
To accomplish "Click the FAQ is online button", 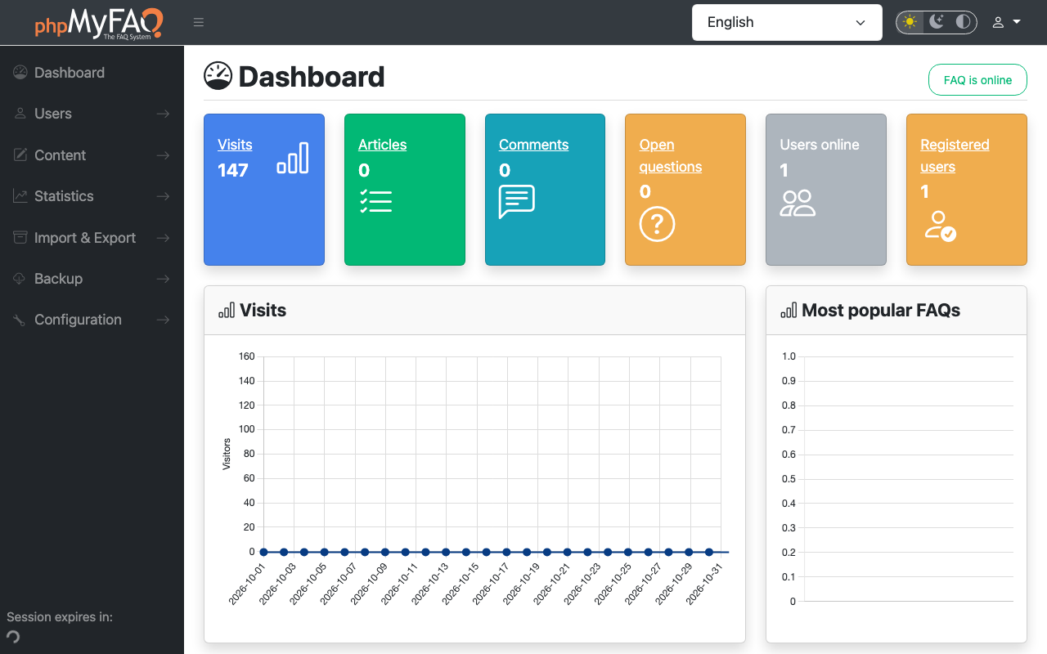I will 977,80.
